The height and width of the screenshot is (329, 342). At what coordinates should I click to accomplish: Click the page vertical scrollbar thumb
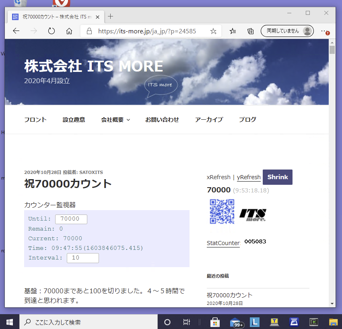pyautogui.click(x=332, y=50)
